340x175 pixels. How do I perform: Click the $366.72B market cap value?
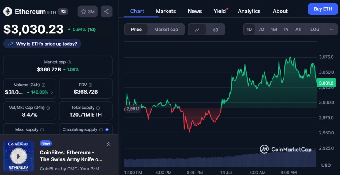[x=49, y=69]
